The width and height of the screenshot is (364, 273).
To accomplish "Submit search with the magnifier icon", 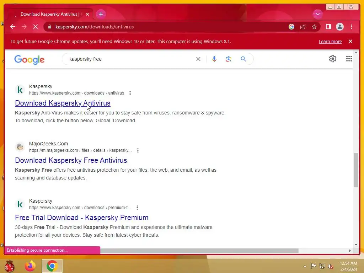I will (243, 59).
